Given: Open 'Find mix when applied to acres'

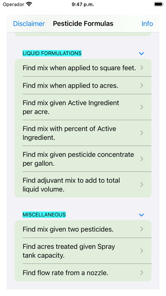Looking at the screenshot, I should click(83, 85).
